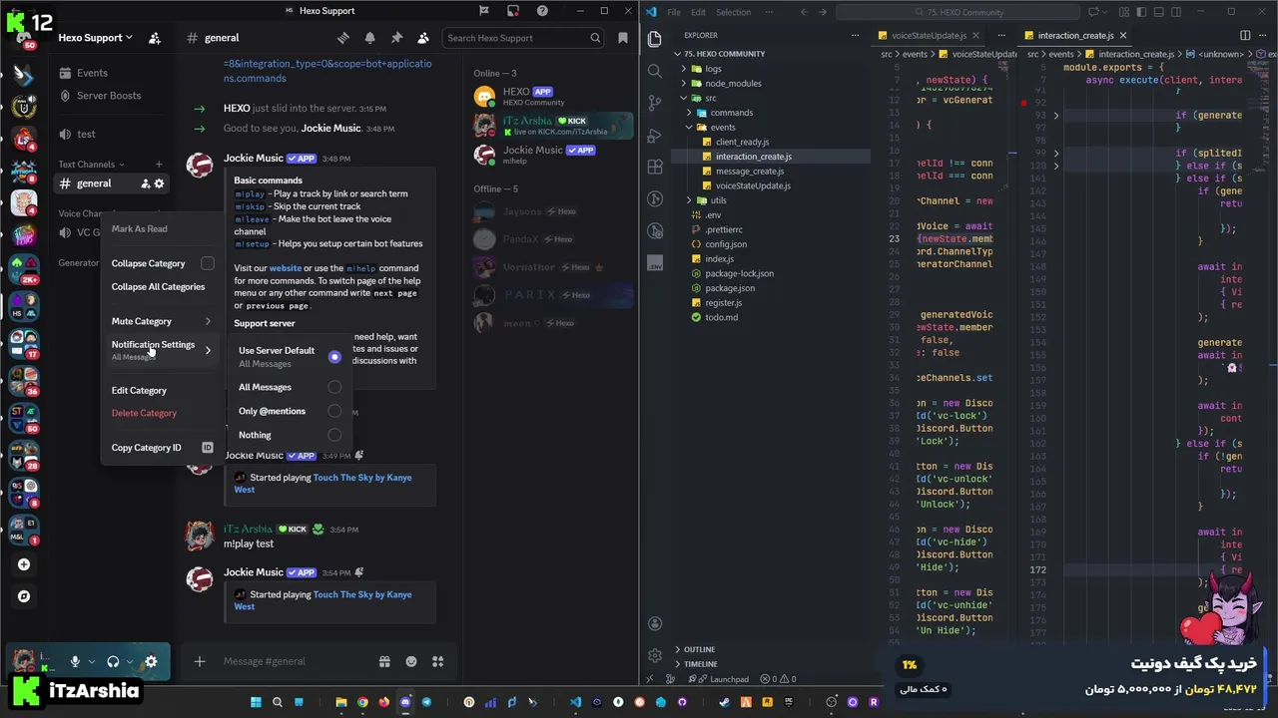Expand folded code at line 93
Image resolution: width=1278 pixels, height=718 pixels.
[x=1056, y=116]
